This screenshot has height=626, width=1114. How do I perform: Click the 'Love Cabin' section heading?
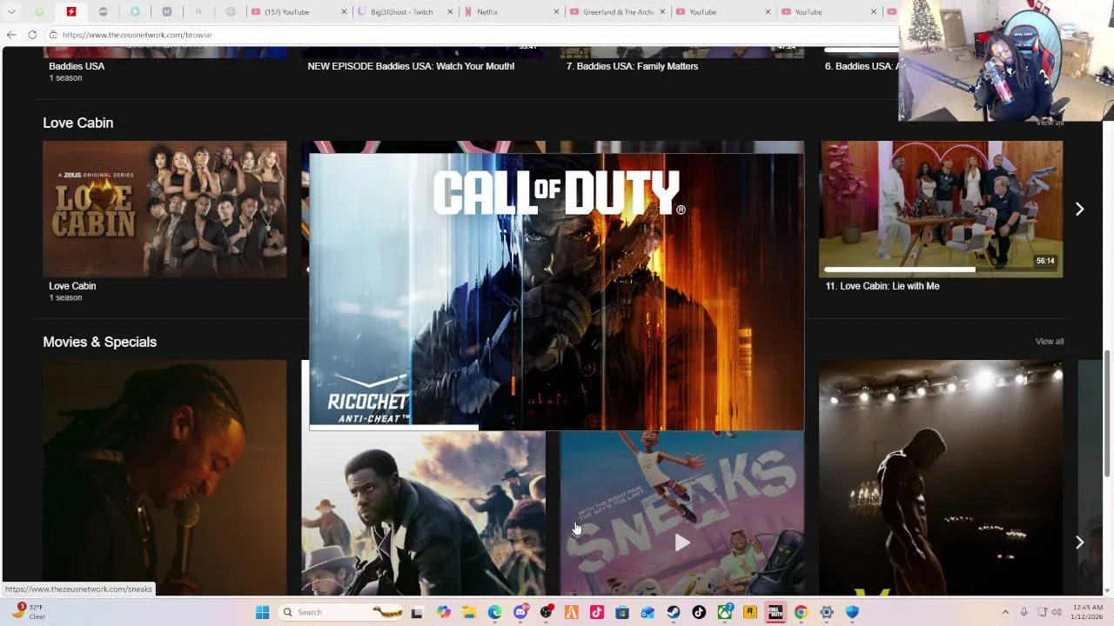[78, 123]
